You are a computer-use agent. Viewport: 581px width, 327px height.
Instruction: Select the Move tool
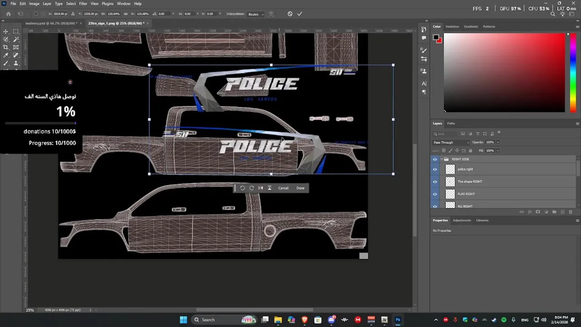6,31
